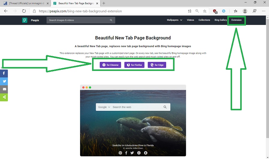This screenshot has width=269, height=159.
Task: Open the Google search engine dropdown in preview
Action: [x=104, y=107]
